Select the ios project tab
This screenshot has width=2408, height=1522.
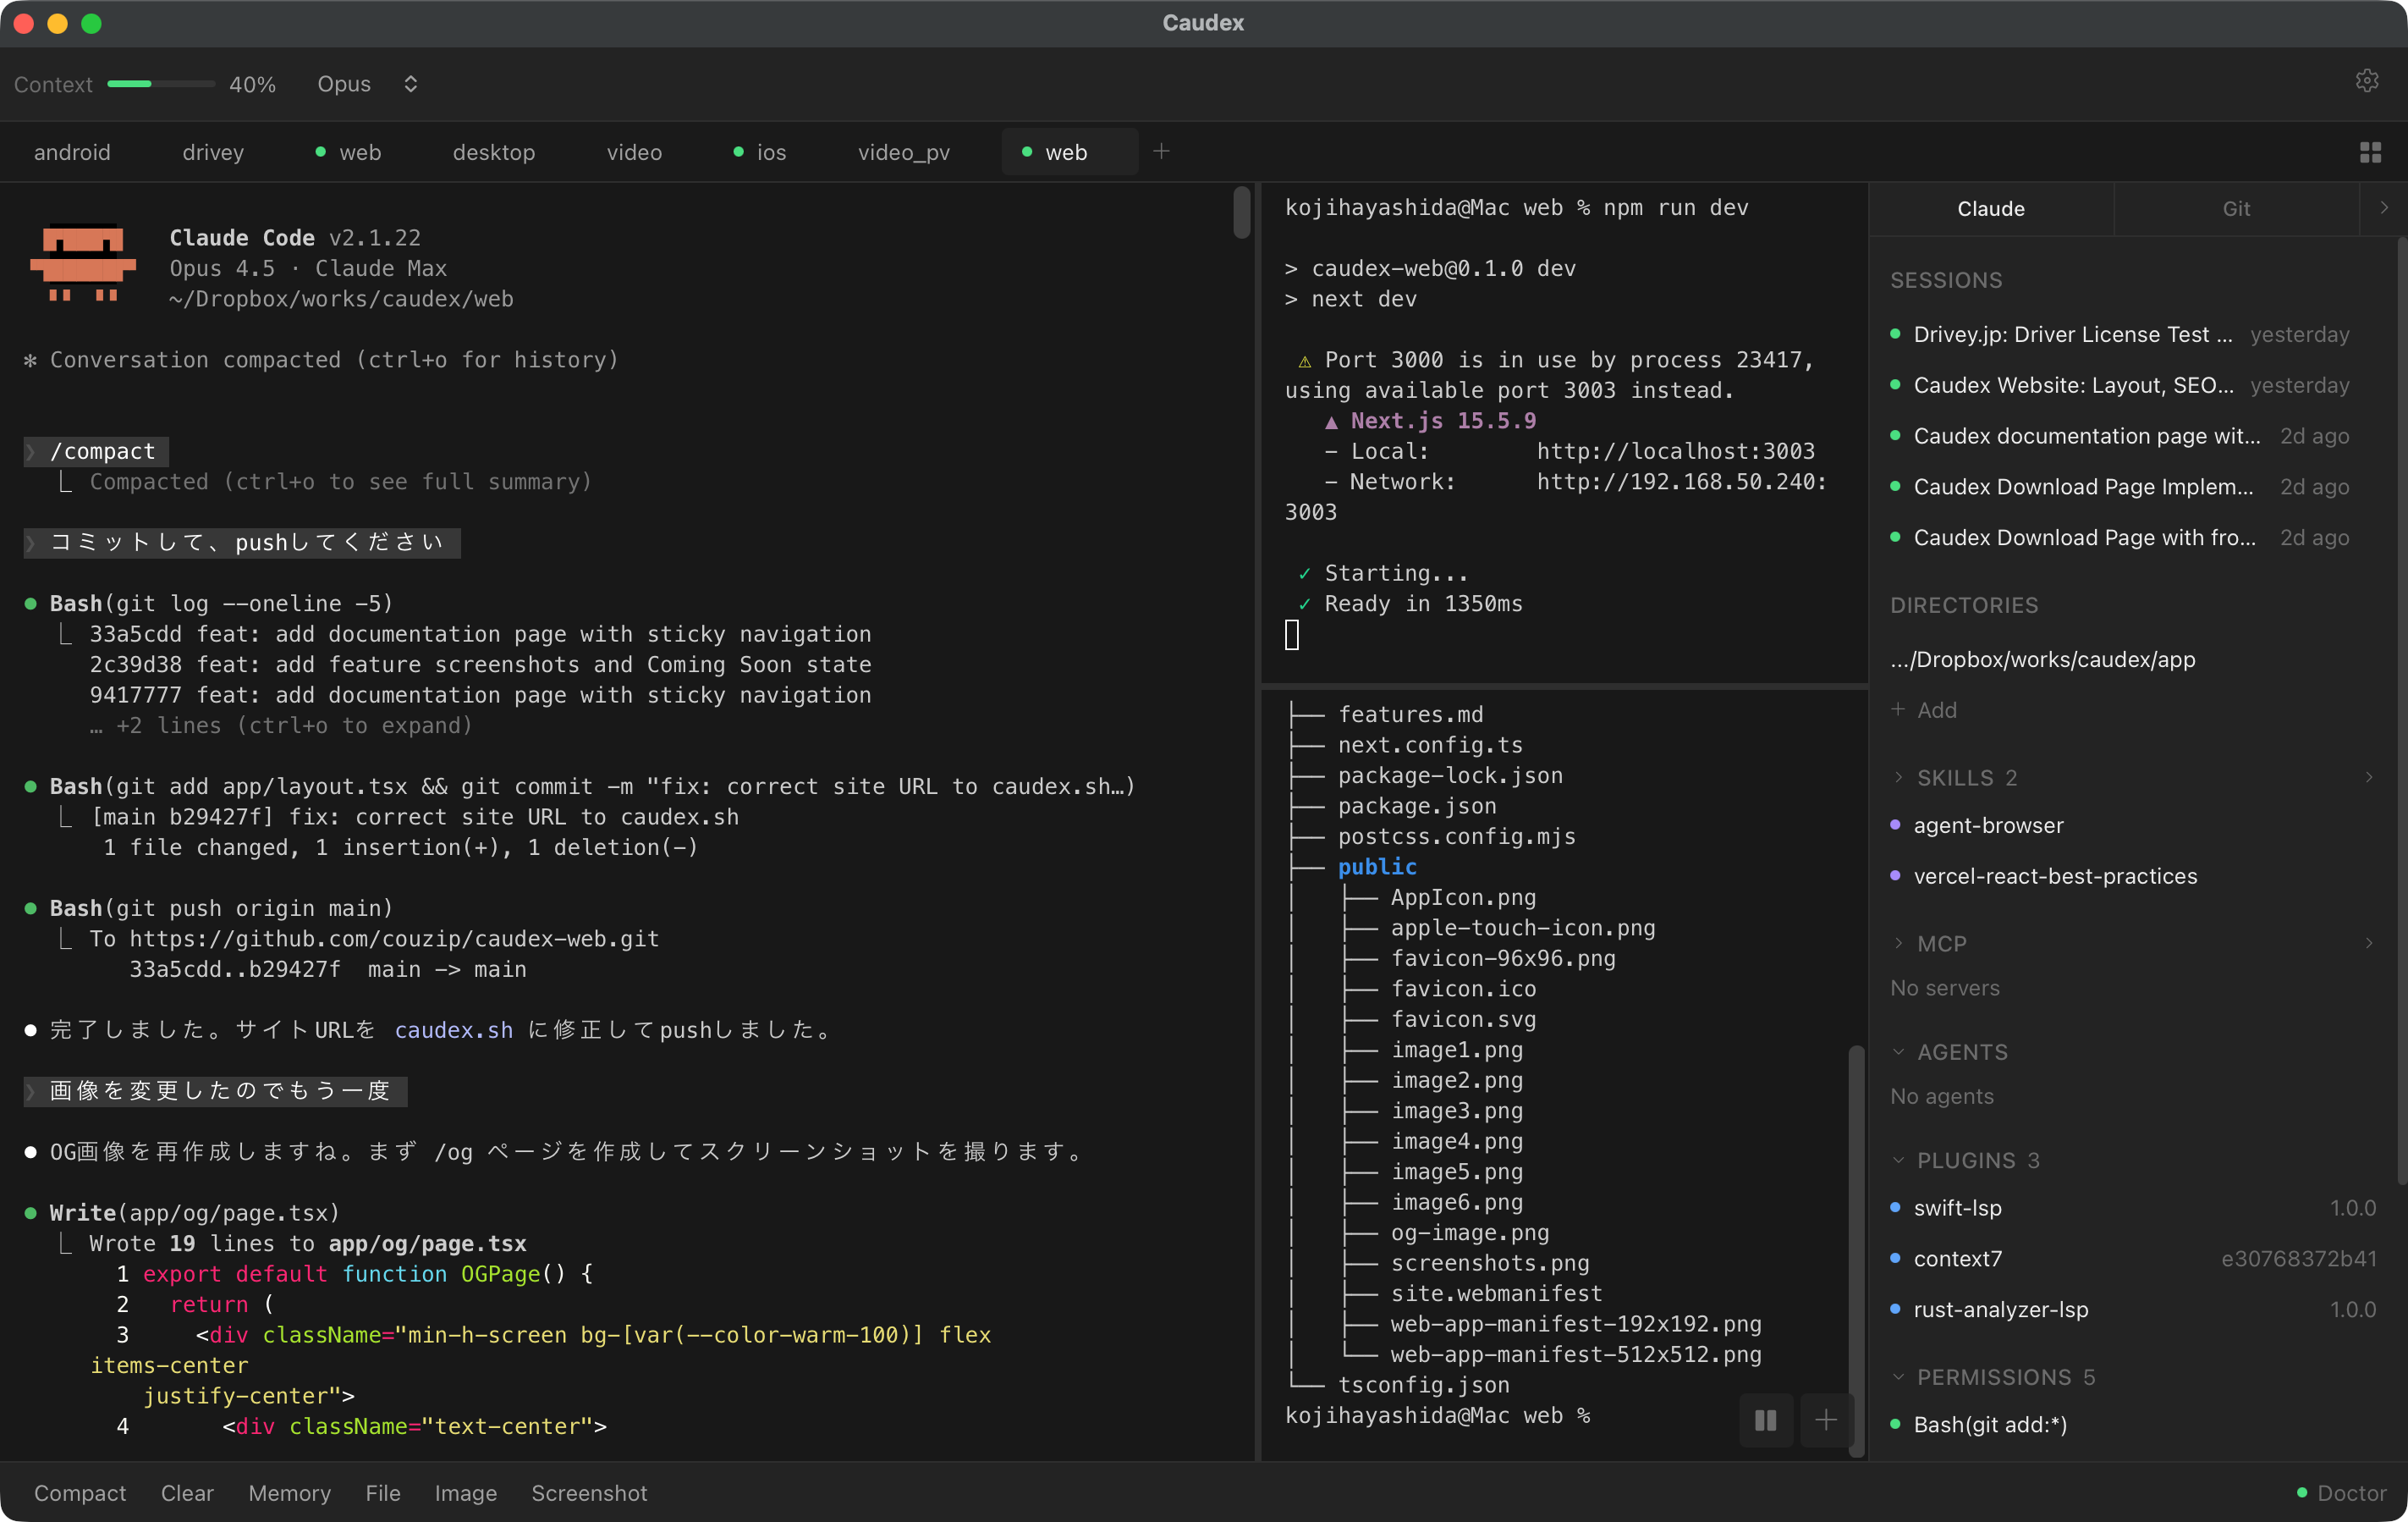(x=770, y=152)
